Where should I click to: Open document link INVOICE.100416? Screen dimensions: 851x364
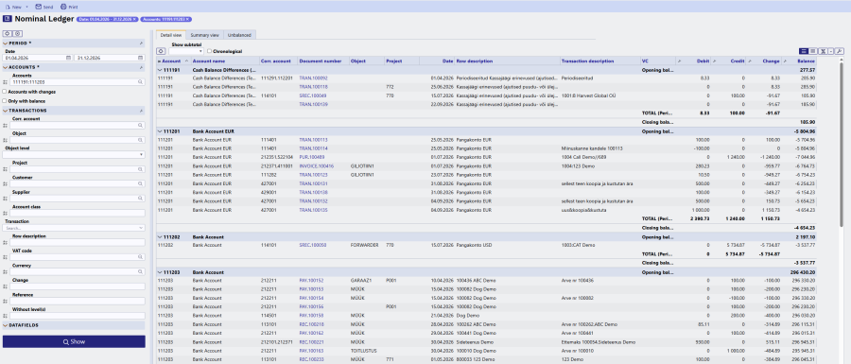tap(317, 166)
